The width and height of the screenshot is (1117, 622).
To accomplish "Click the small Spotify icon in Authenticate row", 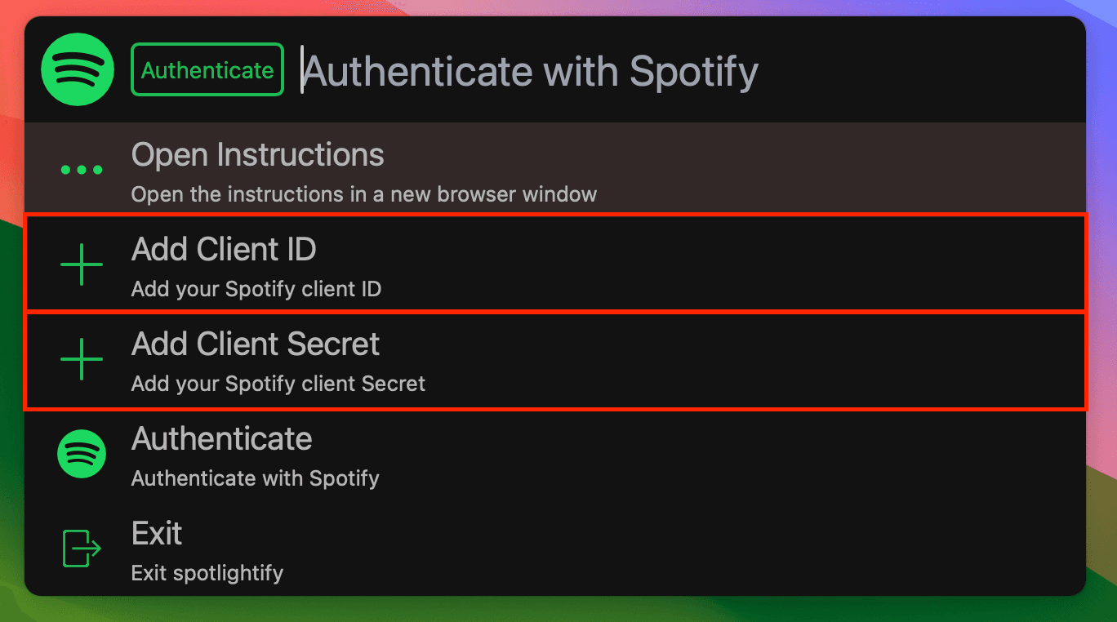I will point(82,454).
